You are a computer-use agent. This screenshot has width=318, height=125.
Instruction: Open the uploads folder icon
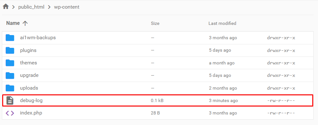pos(10,88)
